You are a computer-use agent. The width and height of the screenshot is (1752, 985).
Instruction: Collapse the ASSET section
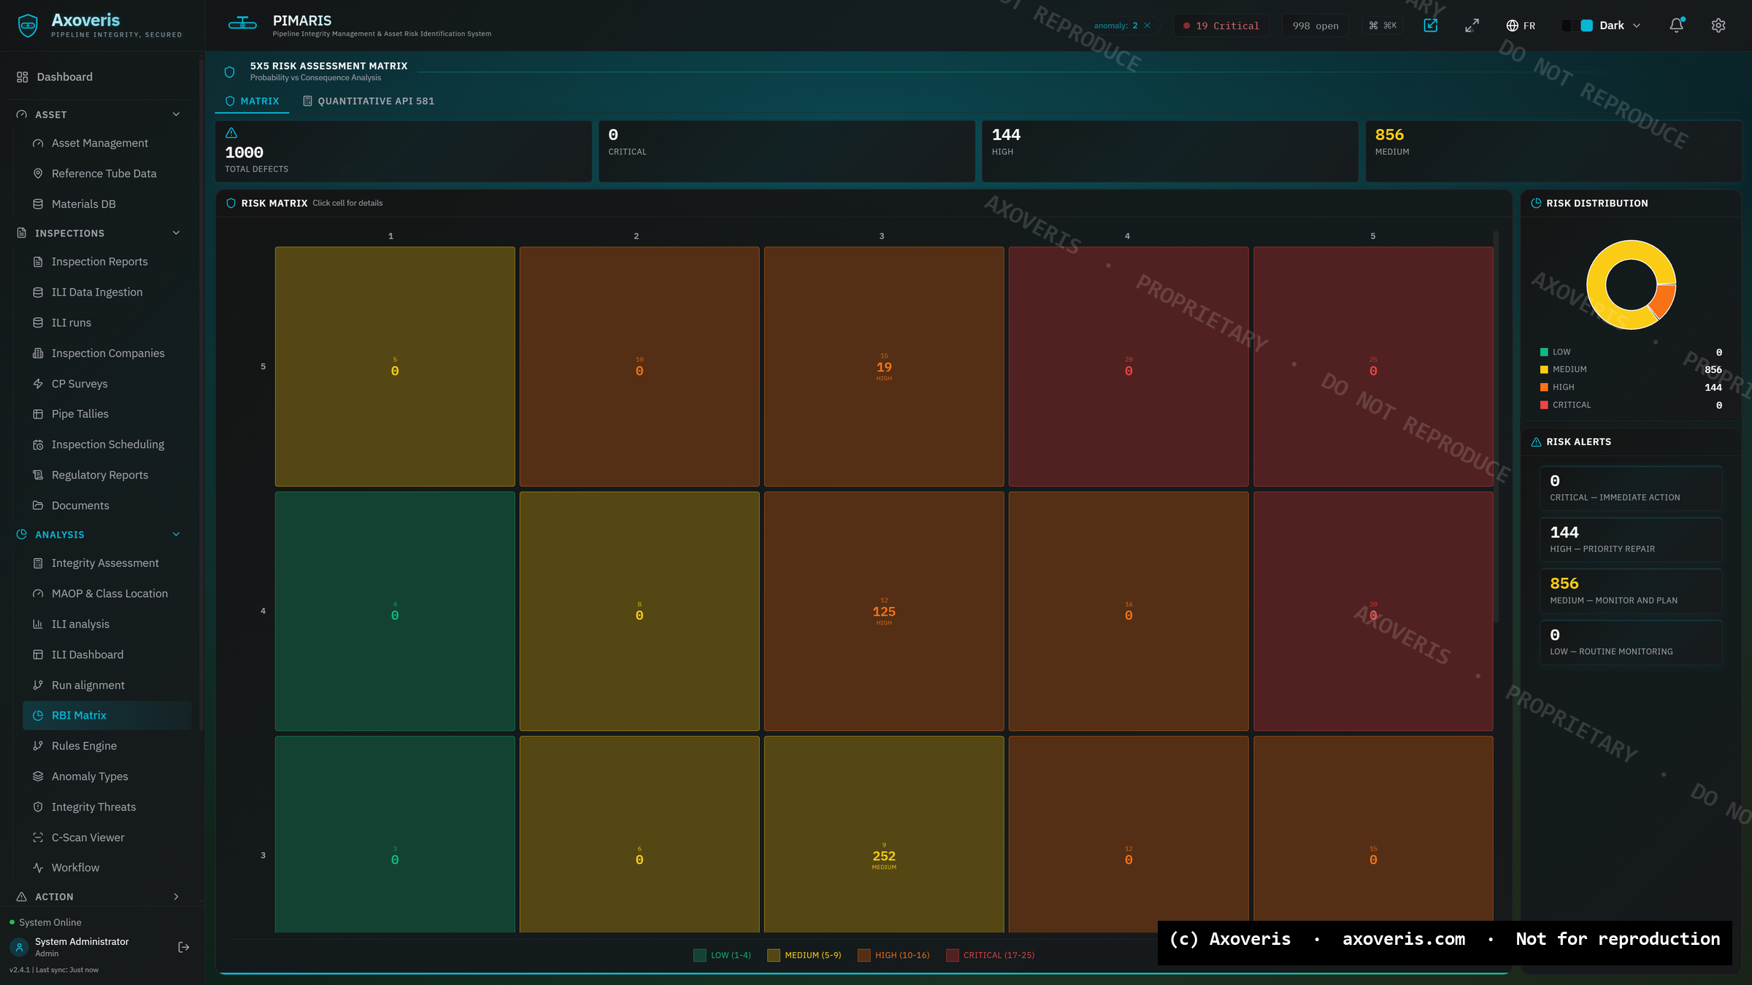[176, 115]
